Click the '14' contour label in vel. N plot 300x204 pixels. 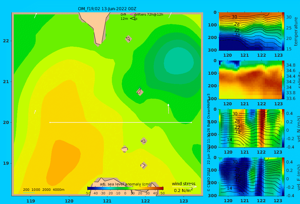(229, 139)
